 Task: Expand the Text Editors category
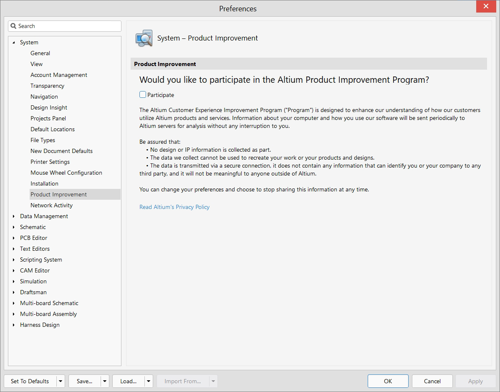14,249
